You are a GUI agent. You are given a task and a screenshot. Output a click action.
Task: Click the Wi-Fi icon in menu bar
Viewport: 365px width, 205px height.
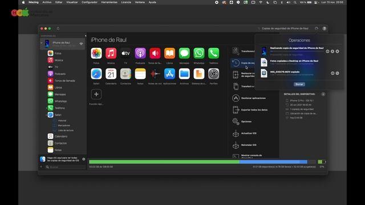[261, 2]
